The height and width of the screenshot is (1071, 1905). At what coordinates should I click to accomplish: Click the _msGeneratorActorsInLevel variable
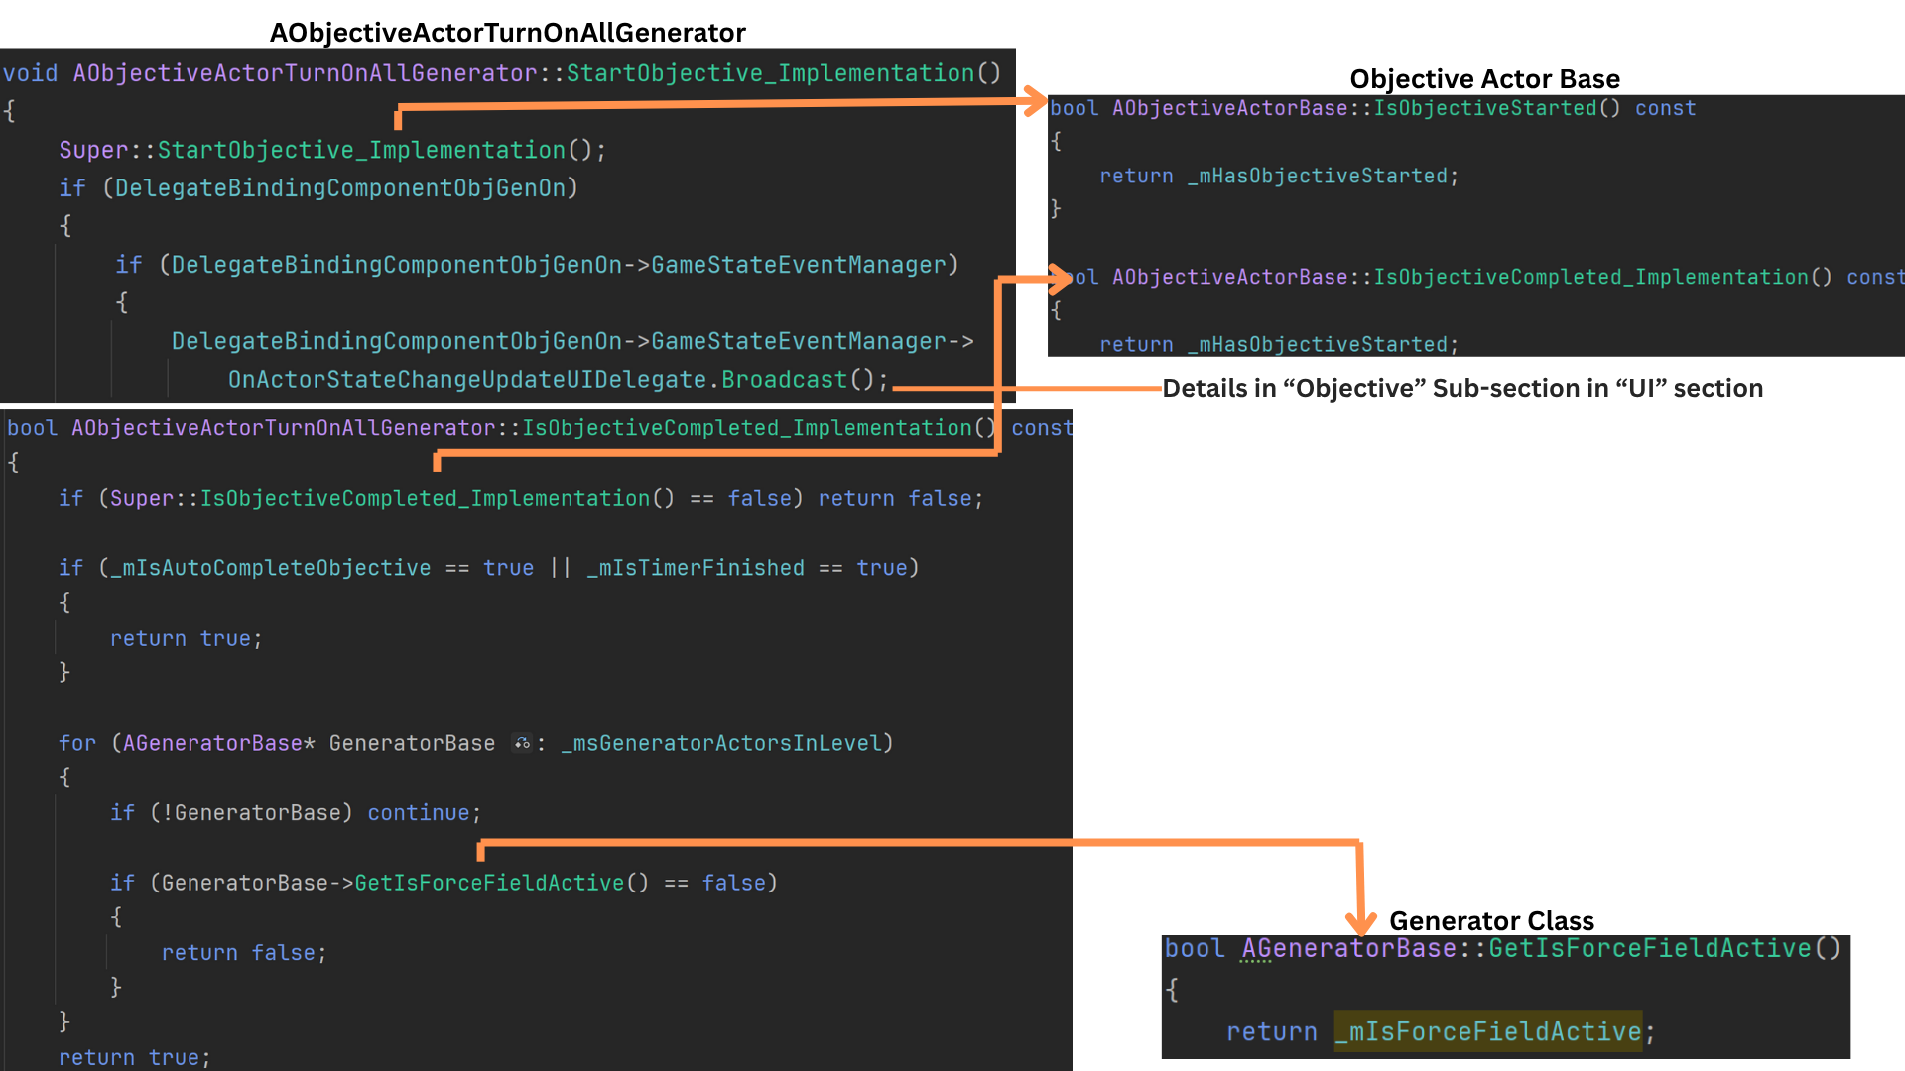[721, 743]
